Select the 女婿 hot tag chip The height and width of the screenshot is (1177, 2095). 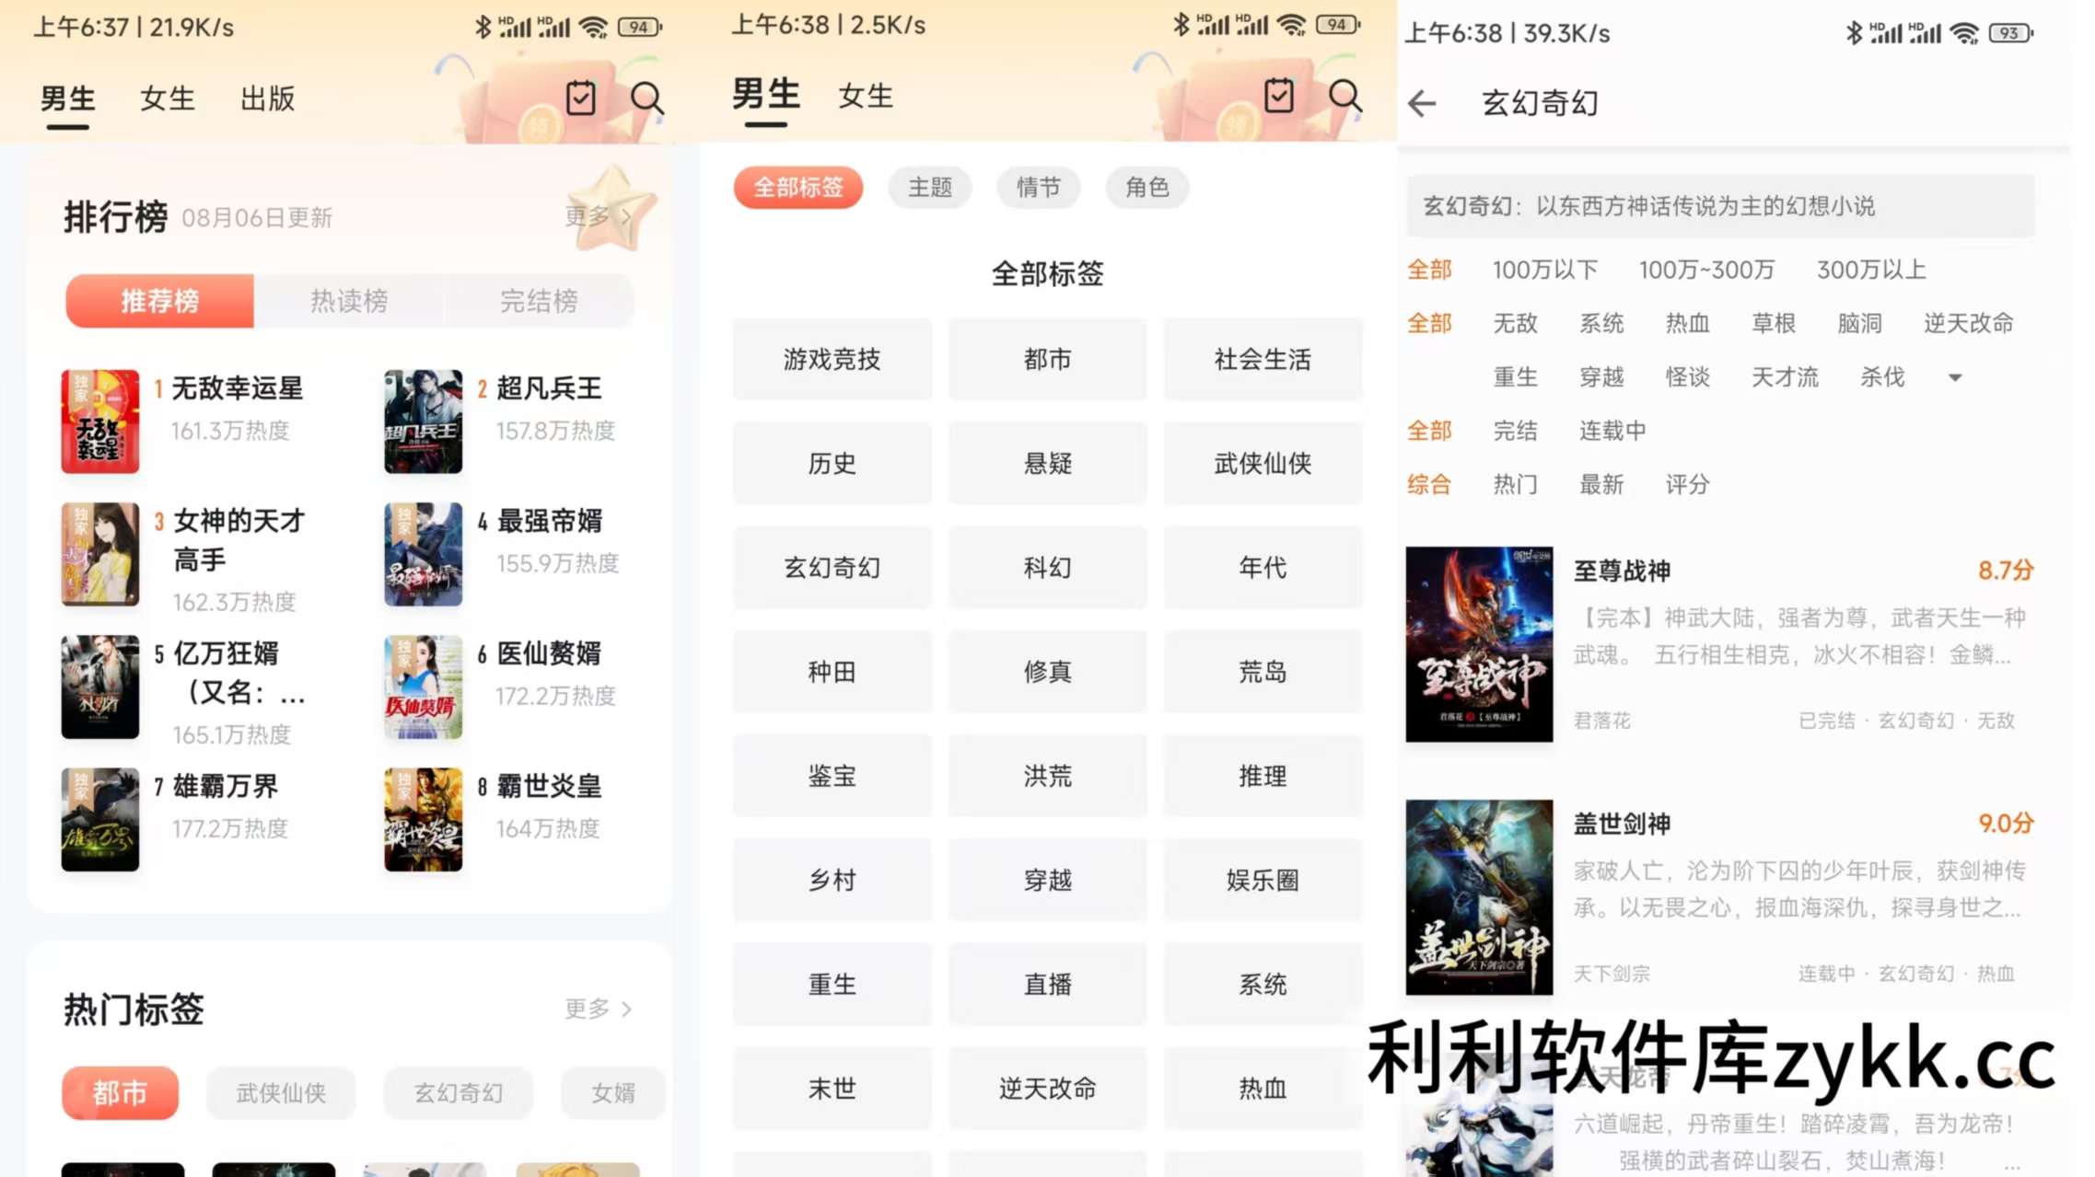point(613,1093)
